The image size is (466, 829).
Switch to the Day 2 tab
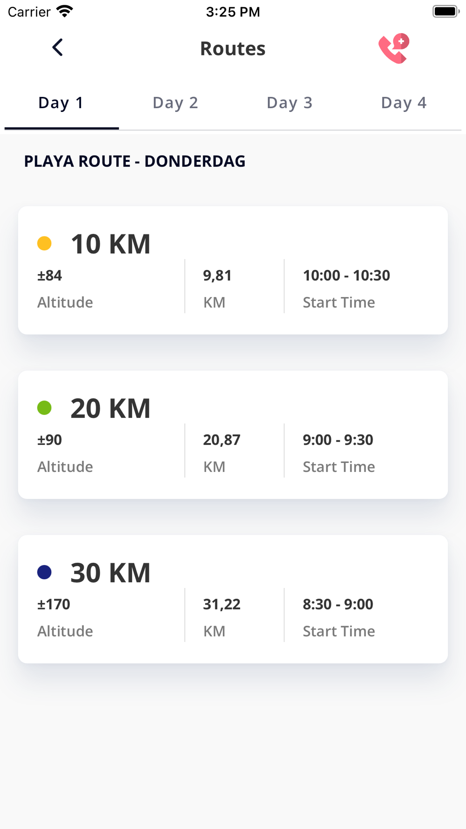click(176, 103)
